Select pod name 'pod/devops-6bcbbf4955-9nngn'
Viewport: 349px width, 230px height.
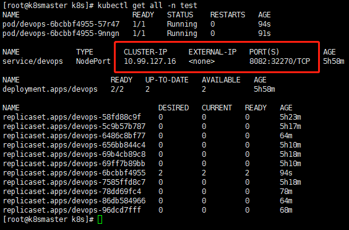tap(61, 33)
